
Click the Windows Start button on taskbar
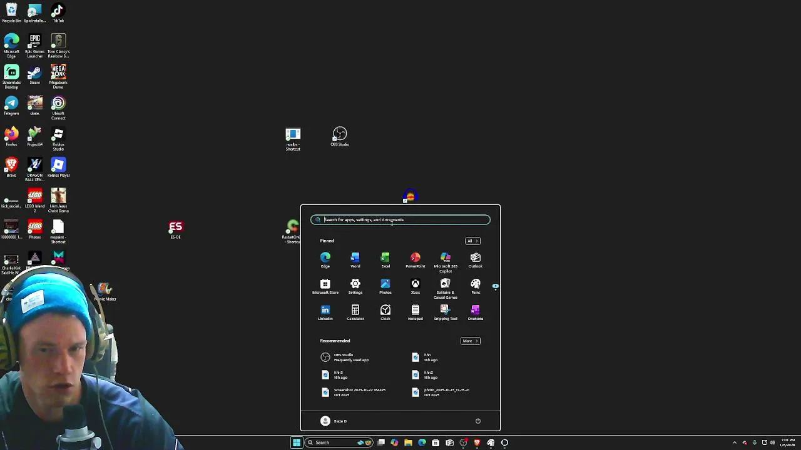tap(297, 442)
